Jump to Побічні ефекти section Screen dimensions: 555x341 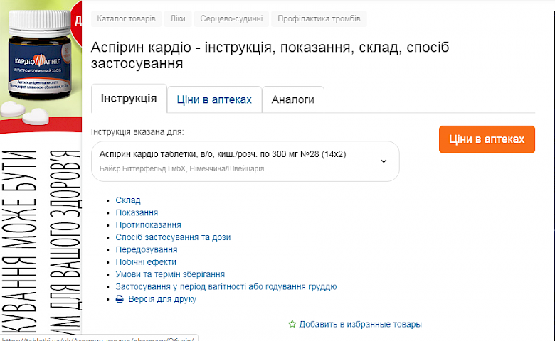(x=146, y=262)
